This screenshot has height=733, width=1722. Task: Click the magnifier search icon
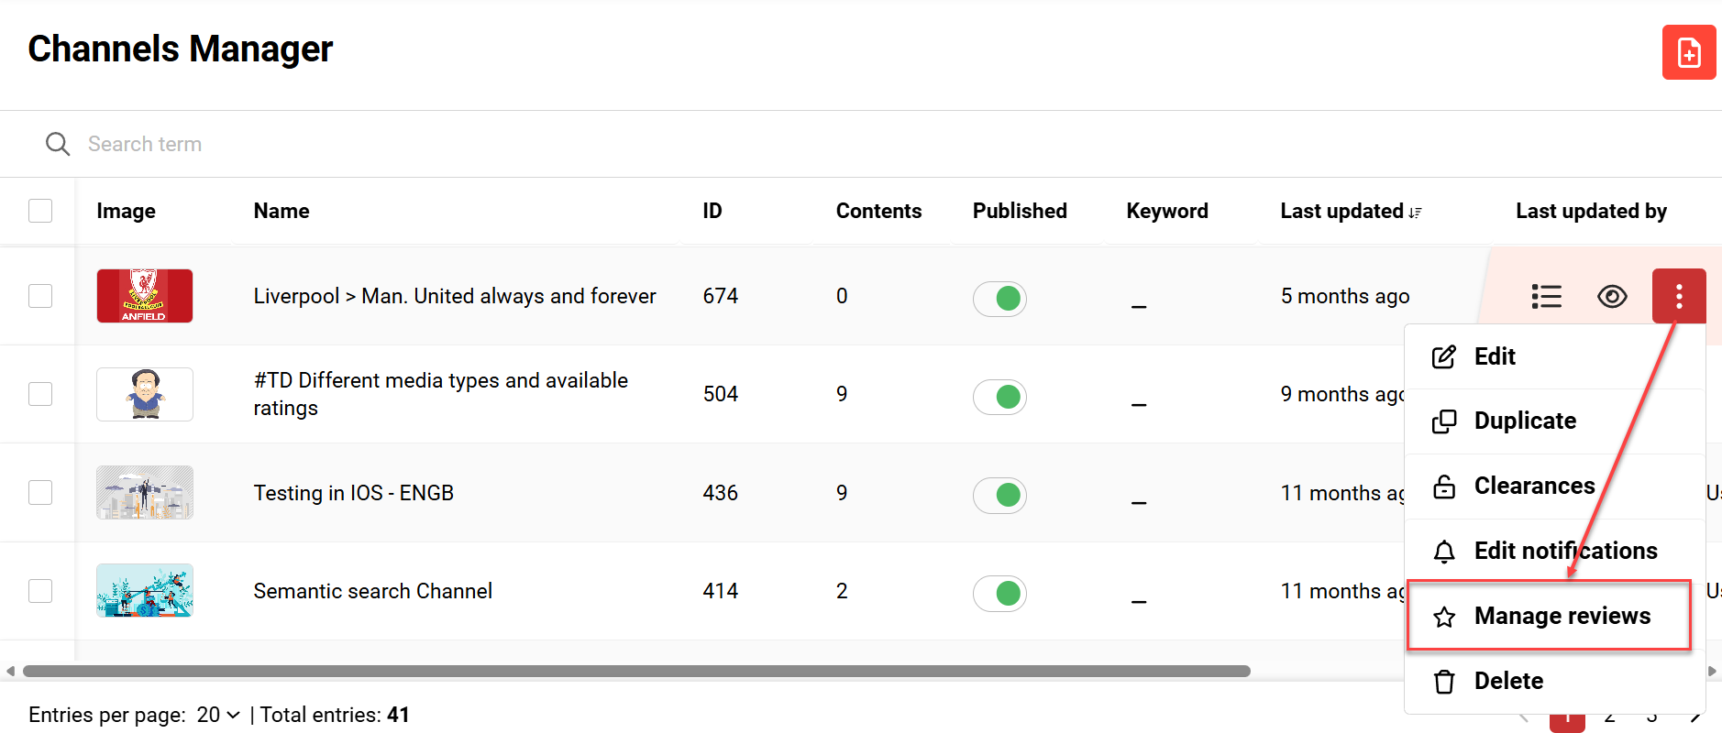pyautogui.click(x=58, y=144)
